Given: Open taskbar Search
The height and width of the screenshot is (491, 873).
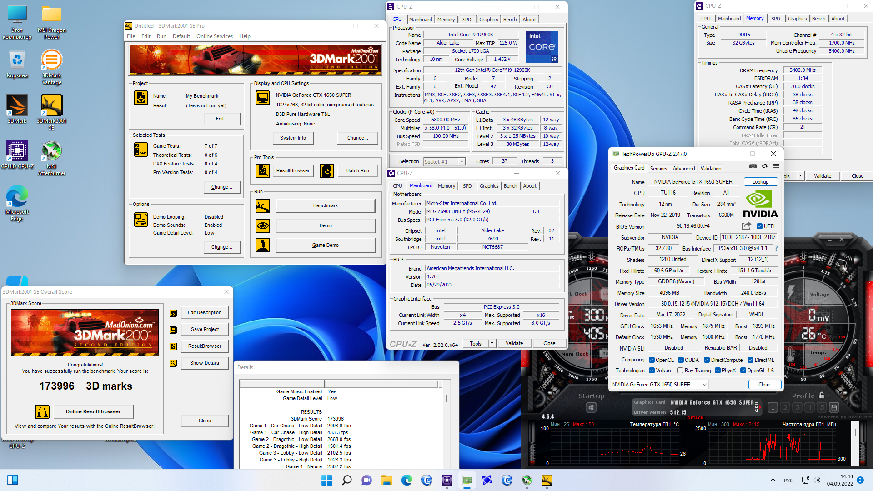Looking at the screenshot, I should [x=346, y=480].
